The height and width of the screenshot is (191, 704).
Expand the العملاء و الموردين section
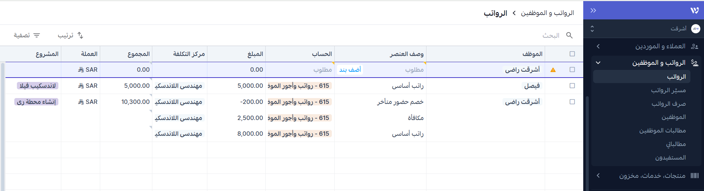[598, 46]
